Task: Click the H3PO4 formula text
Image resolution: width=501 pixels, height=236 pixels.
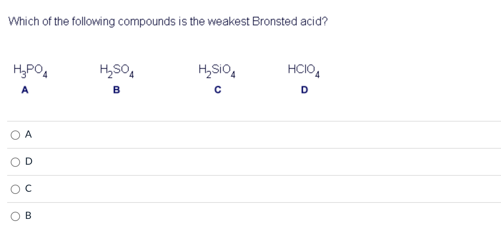Action: tap(30, 71)
